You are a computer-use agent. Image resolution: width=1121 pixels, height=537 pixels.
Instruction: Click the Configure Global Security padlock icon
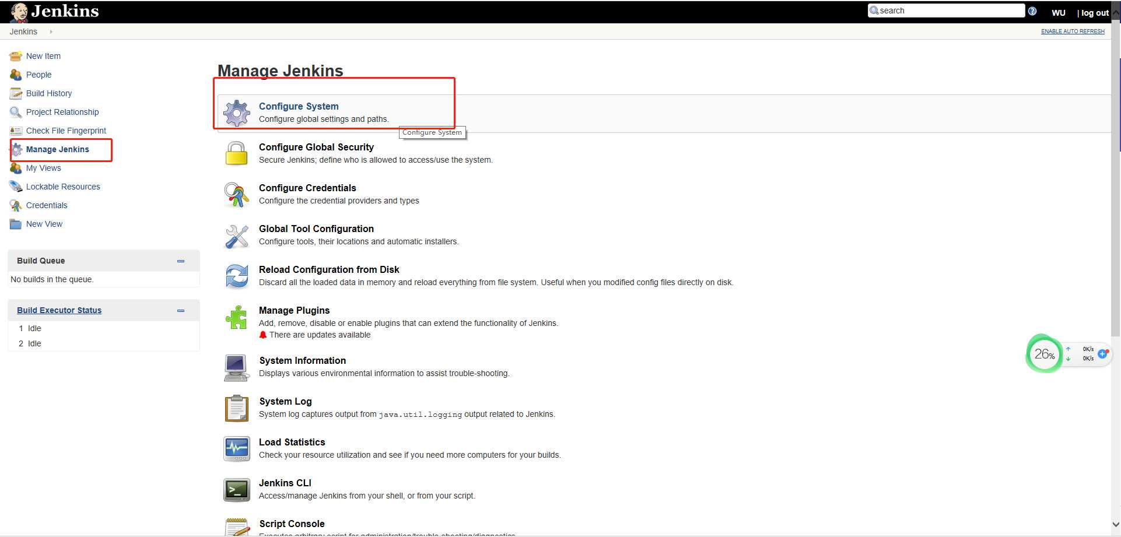pyautogui.click(x=237, y=153)
